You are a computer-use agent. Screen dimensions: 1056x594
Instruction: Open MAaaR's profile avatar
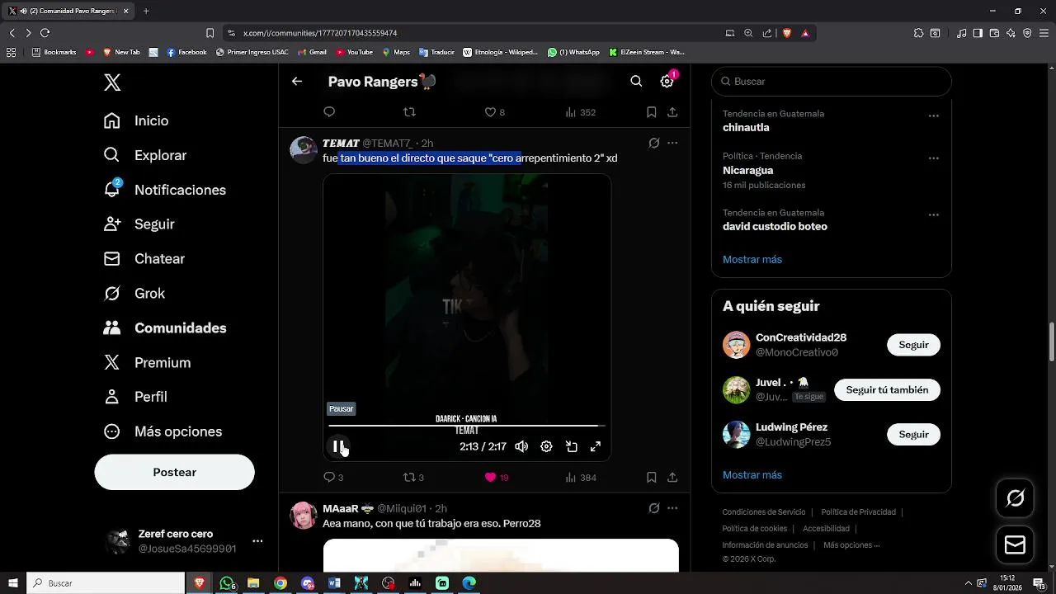[x=304, y=516]
